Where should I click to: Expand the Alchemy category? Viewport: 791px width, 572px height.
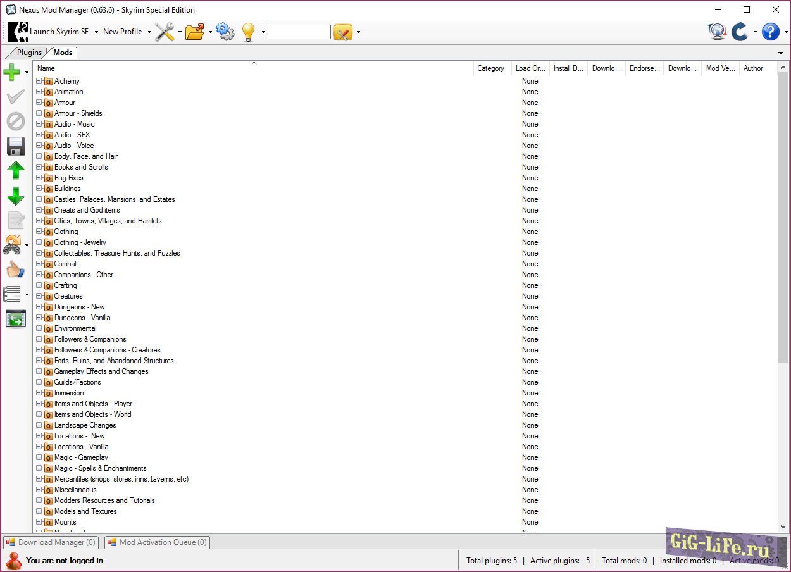pyautogui.click(x=39, y=81)
